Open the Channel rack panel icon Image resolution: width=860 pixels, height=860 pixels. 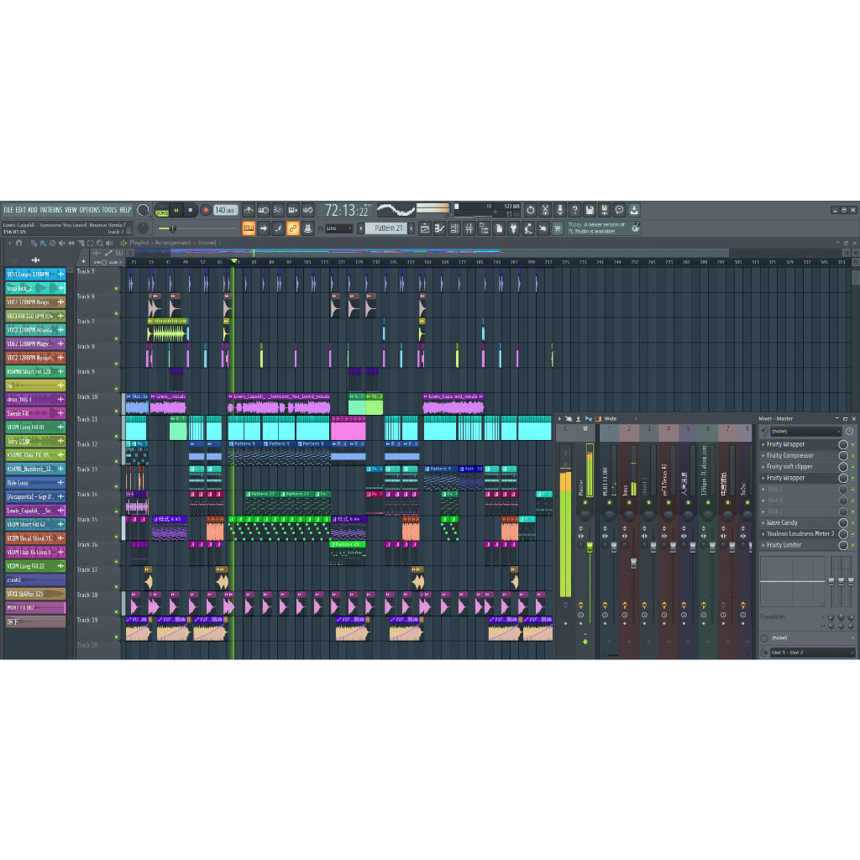point(453,228)
